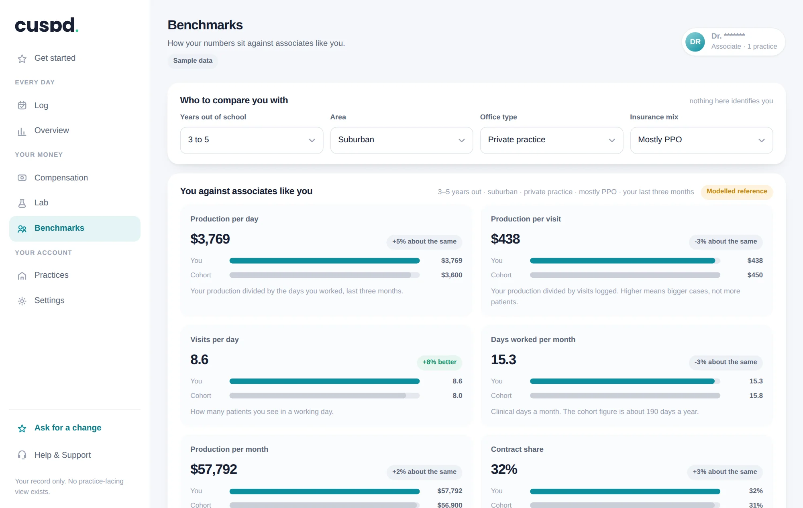Click the Cohort value $450

coord(755,275)
